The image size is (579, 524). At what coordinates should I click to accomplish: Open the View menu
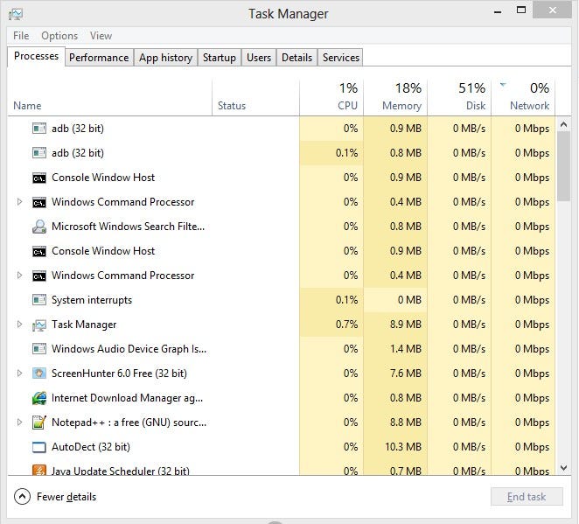point(101,36)
